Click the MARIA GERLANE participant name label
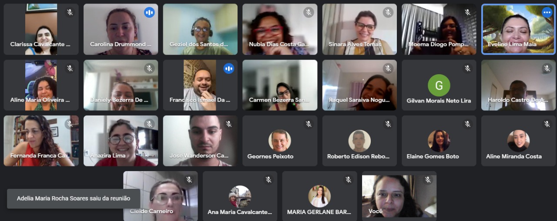This screenshot has height=221, width=557. pyautogui.click(x=319, y=212)
